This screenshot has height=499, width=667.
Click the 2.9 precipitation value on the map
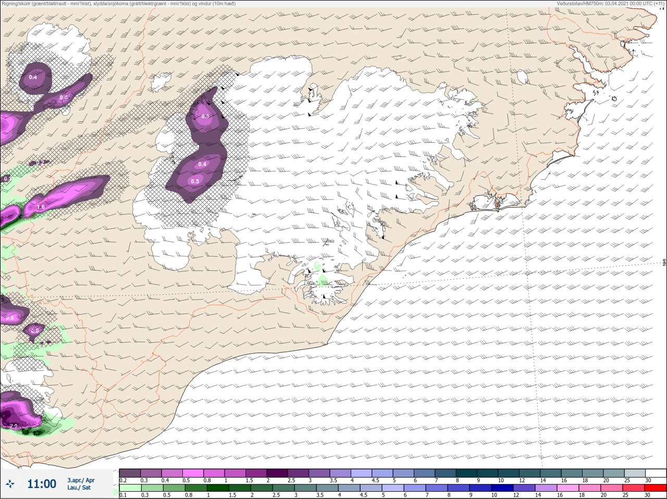(14, 426)
